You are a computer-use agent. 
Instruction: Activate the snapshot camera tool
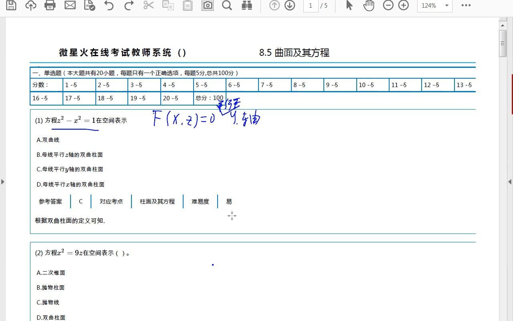coord(207,5)
